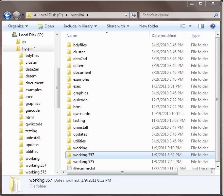Toggle the preview pane button
223x196 pixels.
pos(201,26)
